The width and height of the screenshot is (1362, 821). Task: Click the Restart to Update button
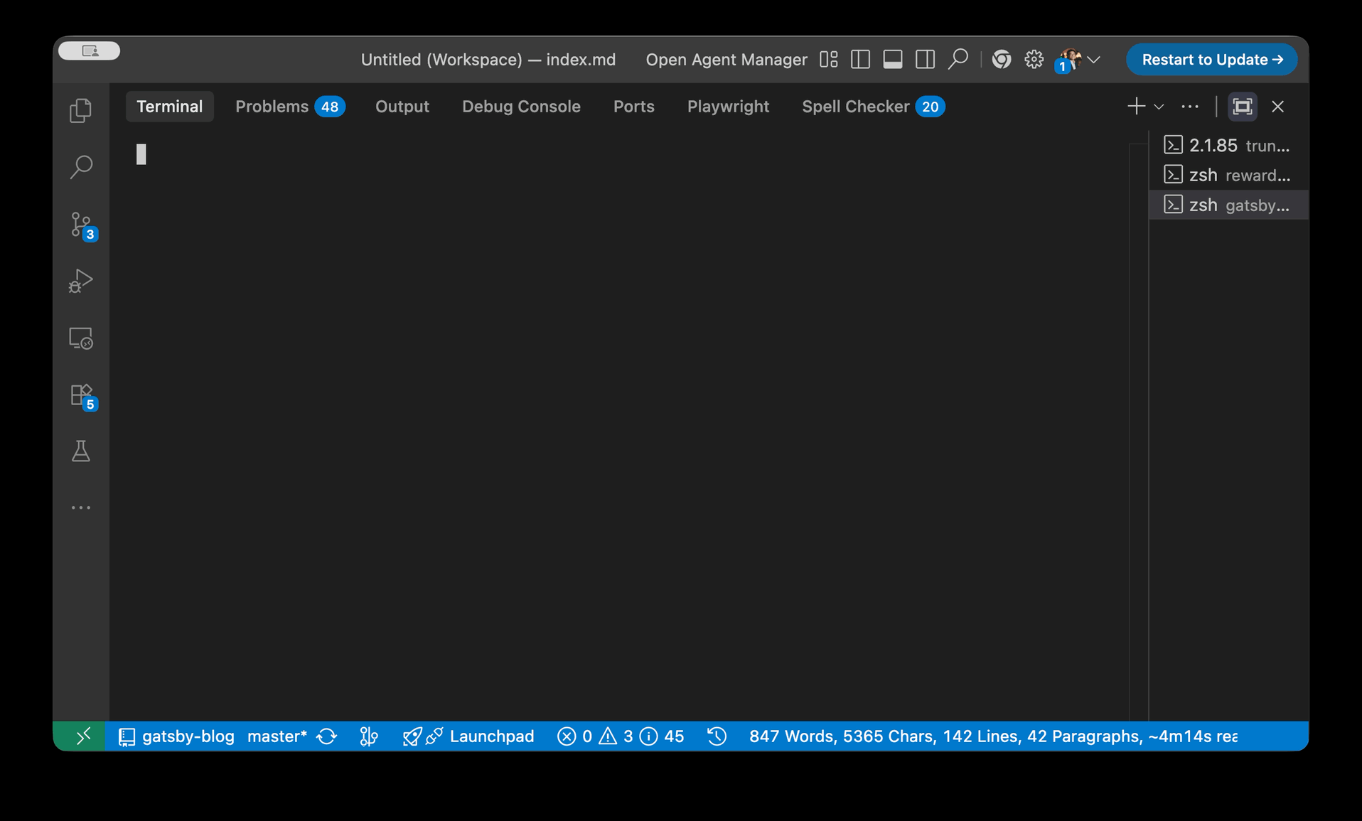tap(1211, 60)
